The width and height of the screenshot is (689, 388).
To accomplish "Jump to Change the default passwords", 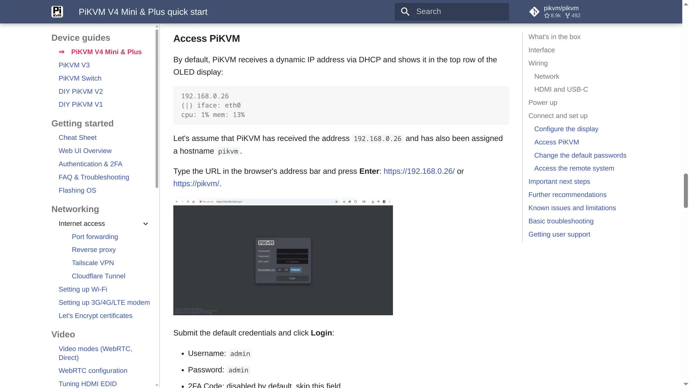I will [x=580, y=155].
